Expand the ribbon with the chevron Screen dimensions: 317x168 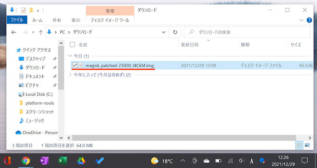(x=300, y=20)
